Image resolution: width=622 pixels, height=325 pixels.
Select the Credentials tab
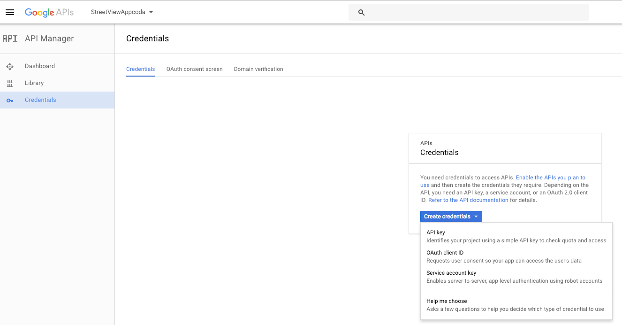140,69
